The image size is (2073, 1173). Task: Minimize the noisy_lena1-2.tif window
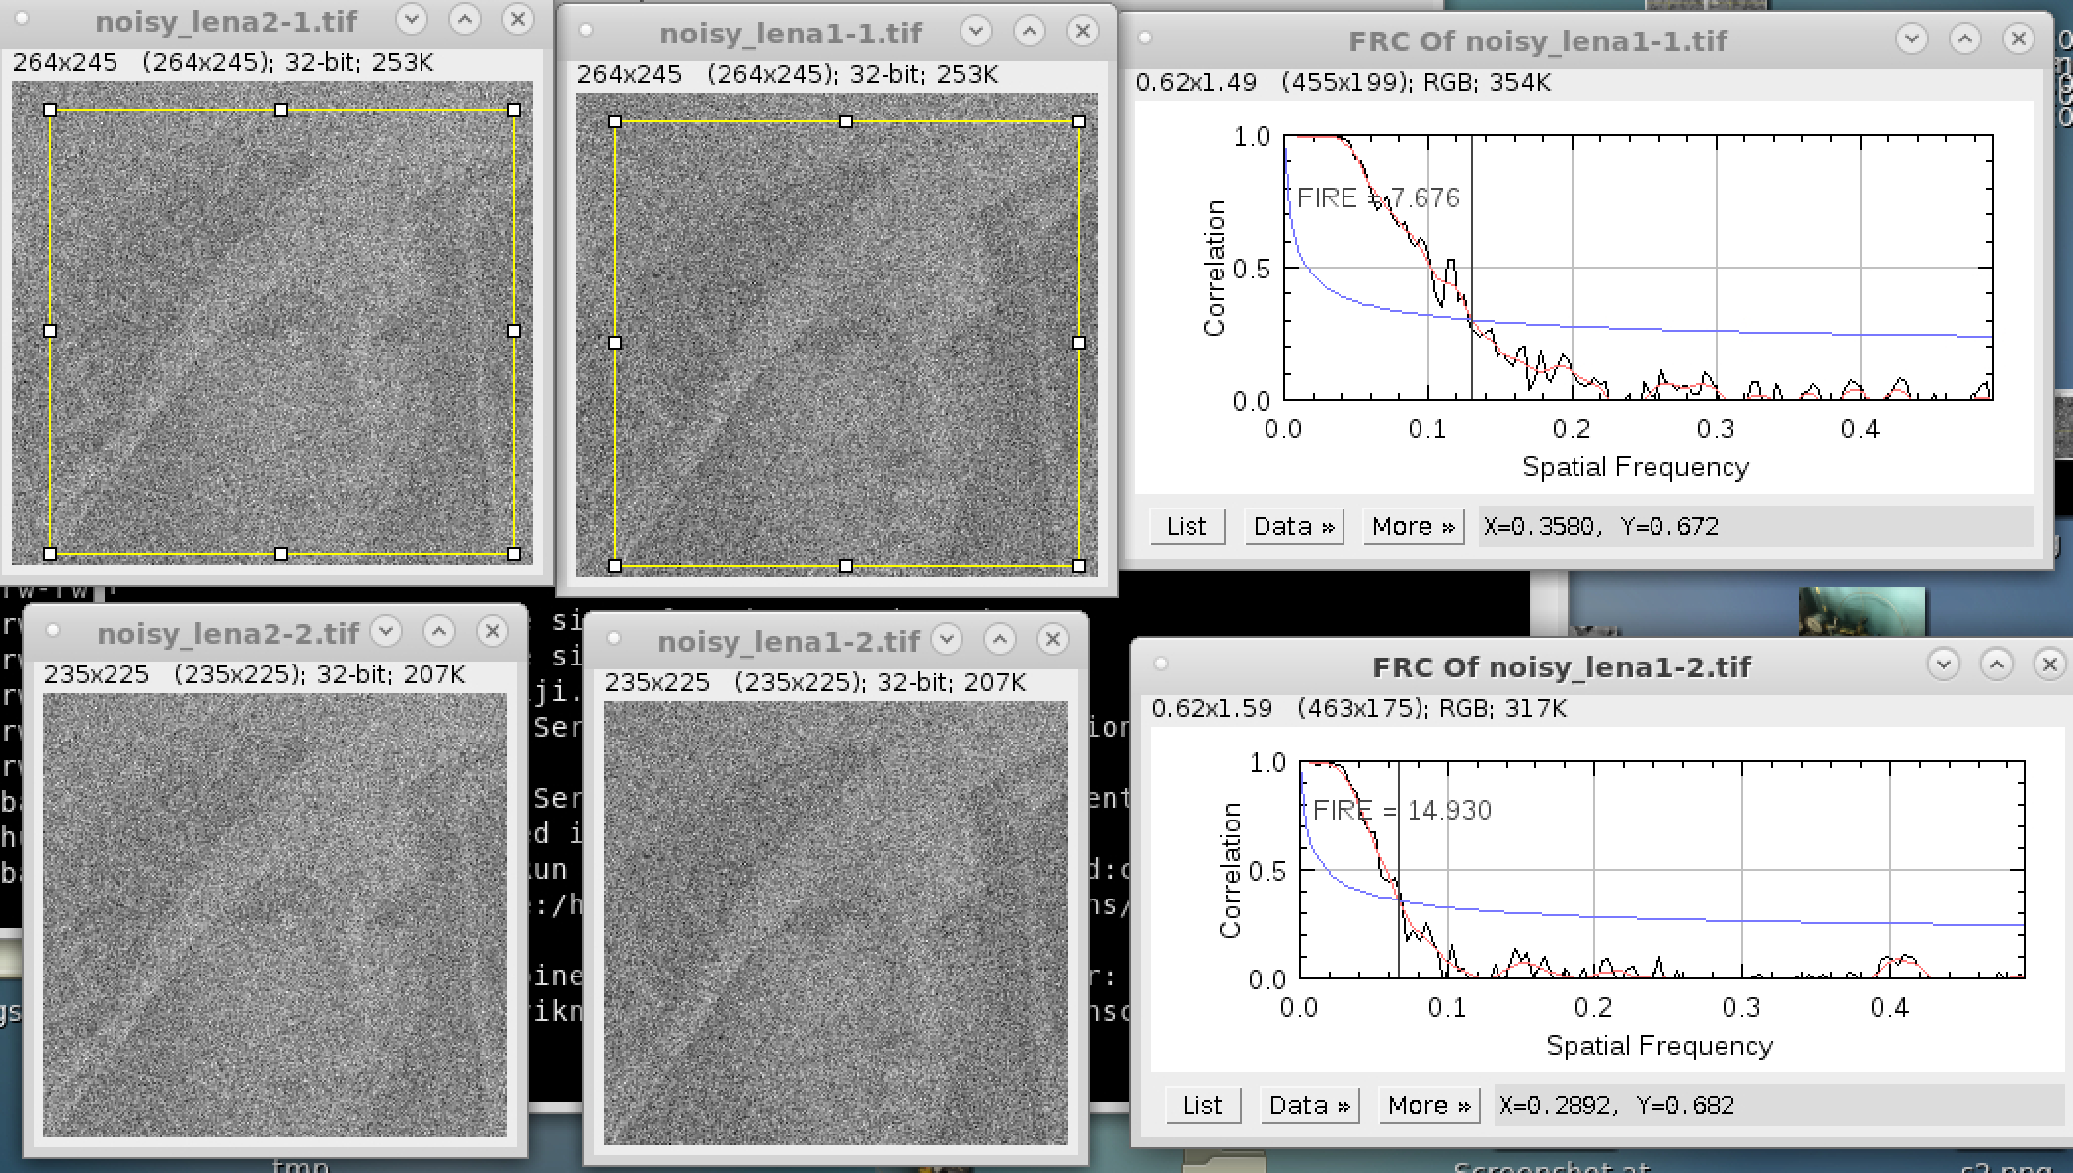(947, 639)
